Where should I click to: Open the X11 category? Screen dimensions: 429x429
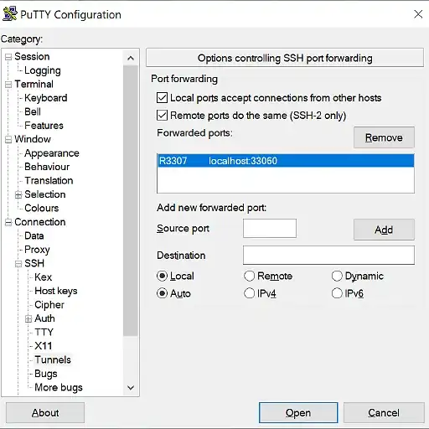click(x=44, y=346)
